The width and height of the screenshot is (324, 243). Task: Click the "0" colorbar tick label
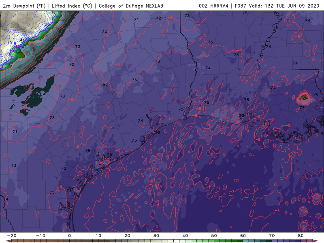point(69,236)
